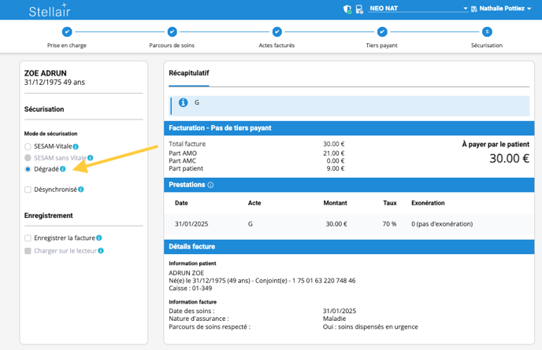Click info icon next to Désynchronisé
This screenshot has width=542, height=350.
coord(81,190)
